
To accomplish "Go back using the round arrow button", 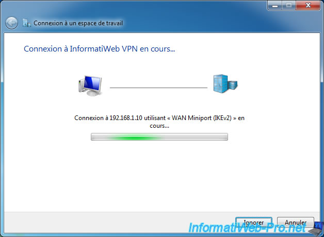I will 11,23.
